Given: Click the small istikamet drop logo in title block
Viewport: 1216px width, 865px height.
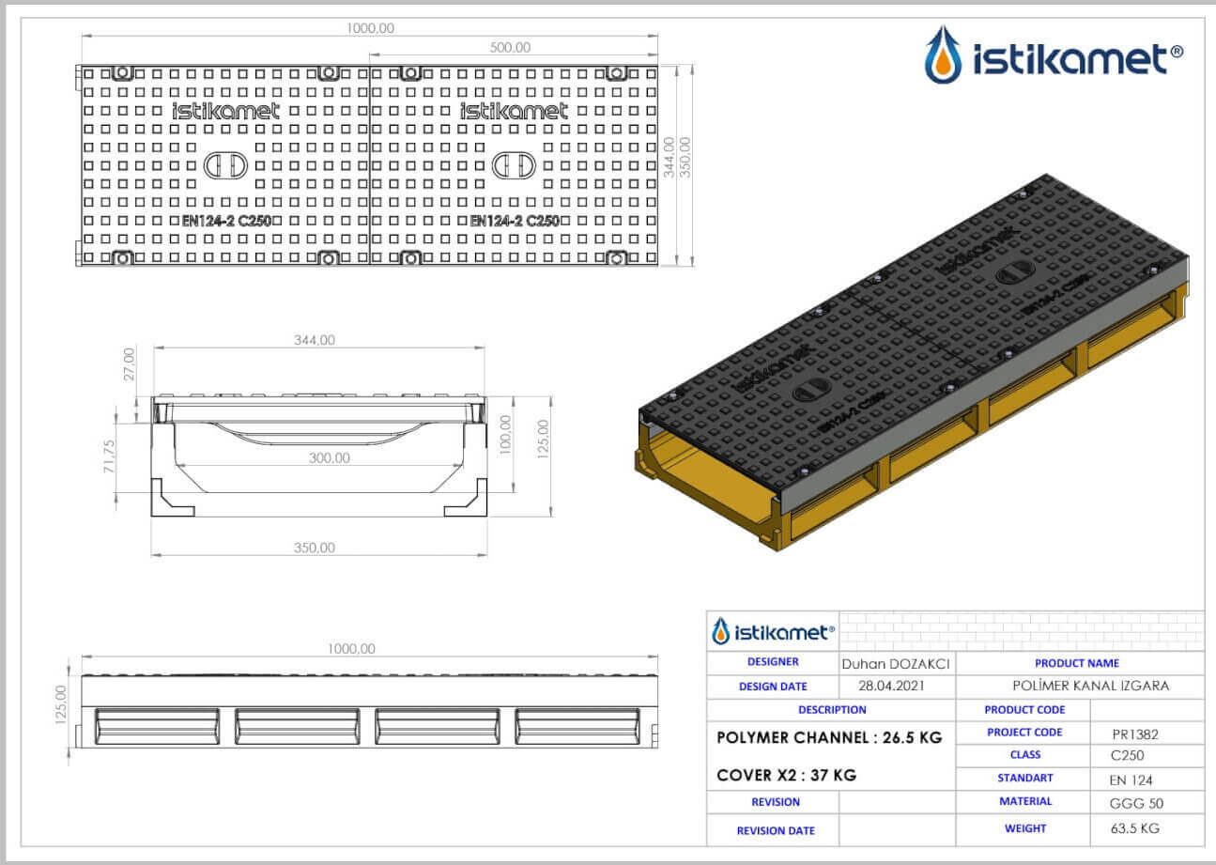Looking at the screenshot, I should pyautogui.click(x=721, y=631).
